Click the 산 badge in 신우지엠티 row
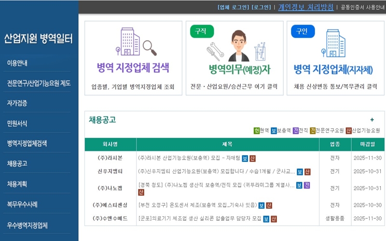Viewport: 386px width, 241px height. pos(307,172)
